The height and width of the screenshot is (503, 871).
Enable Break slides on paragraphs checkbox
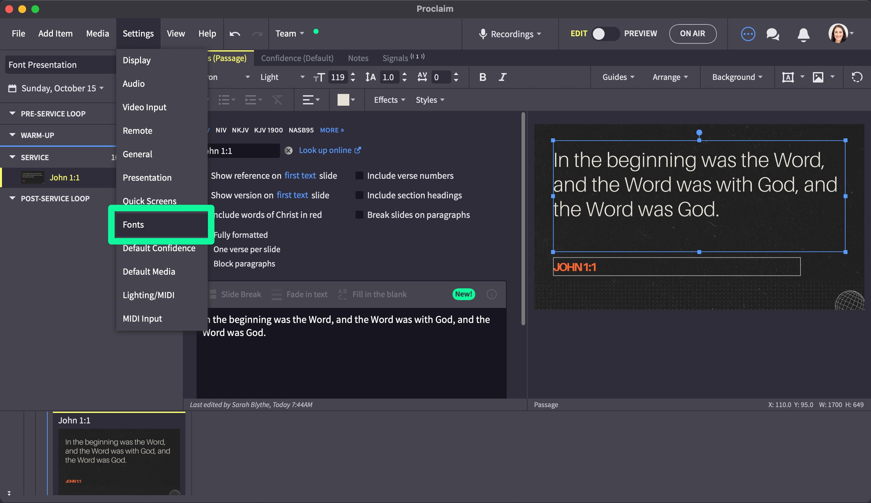tap(359, 215)
